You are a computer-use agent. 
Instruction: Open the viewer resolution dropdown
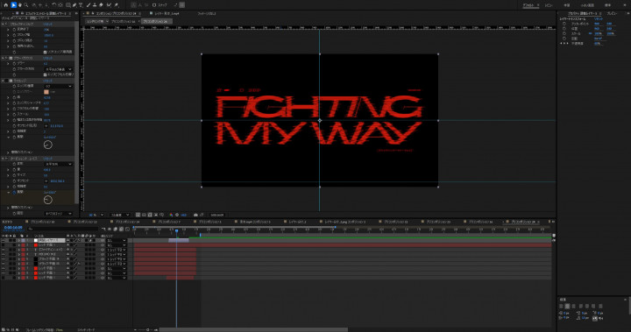click(x=120, y=215)
